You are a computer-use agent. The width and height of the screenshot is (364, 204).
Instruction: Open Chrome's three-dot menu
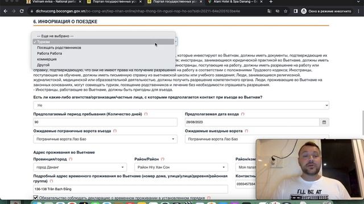click(x=359, y=11)
